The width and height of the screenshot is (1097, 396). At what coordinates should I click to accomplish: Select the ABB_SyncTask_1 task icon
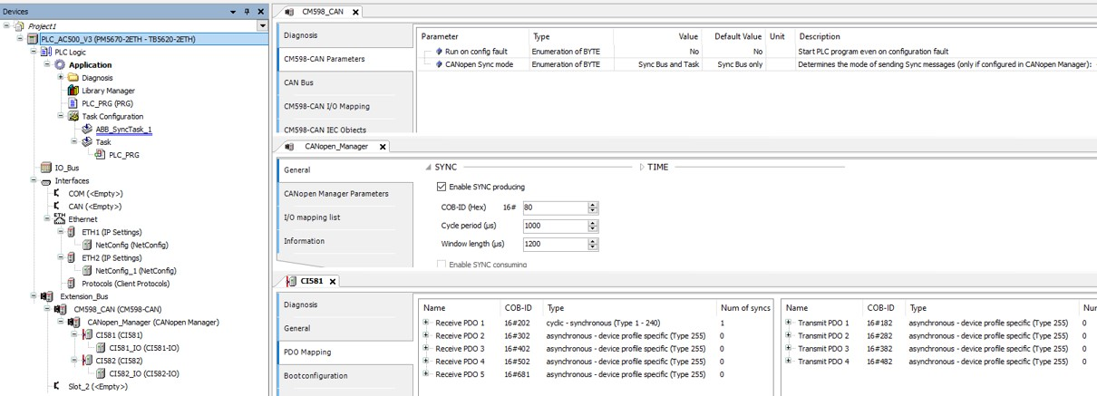[87, 130]
